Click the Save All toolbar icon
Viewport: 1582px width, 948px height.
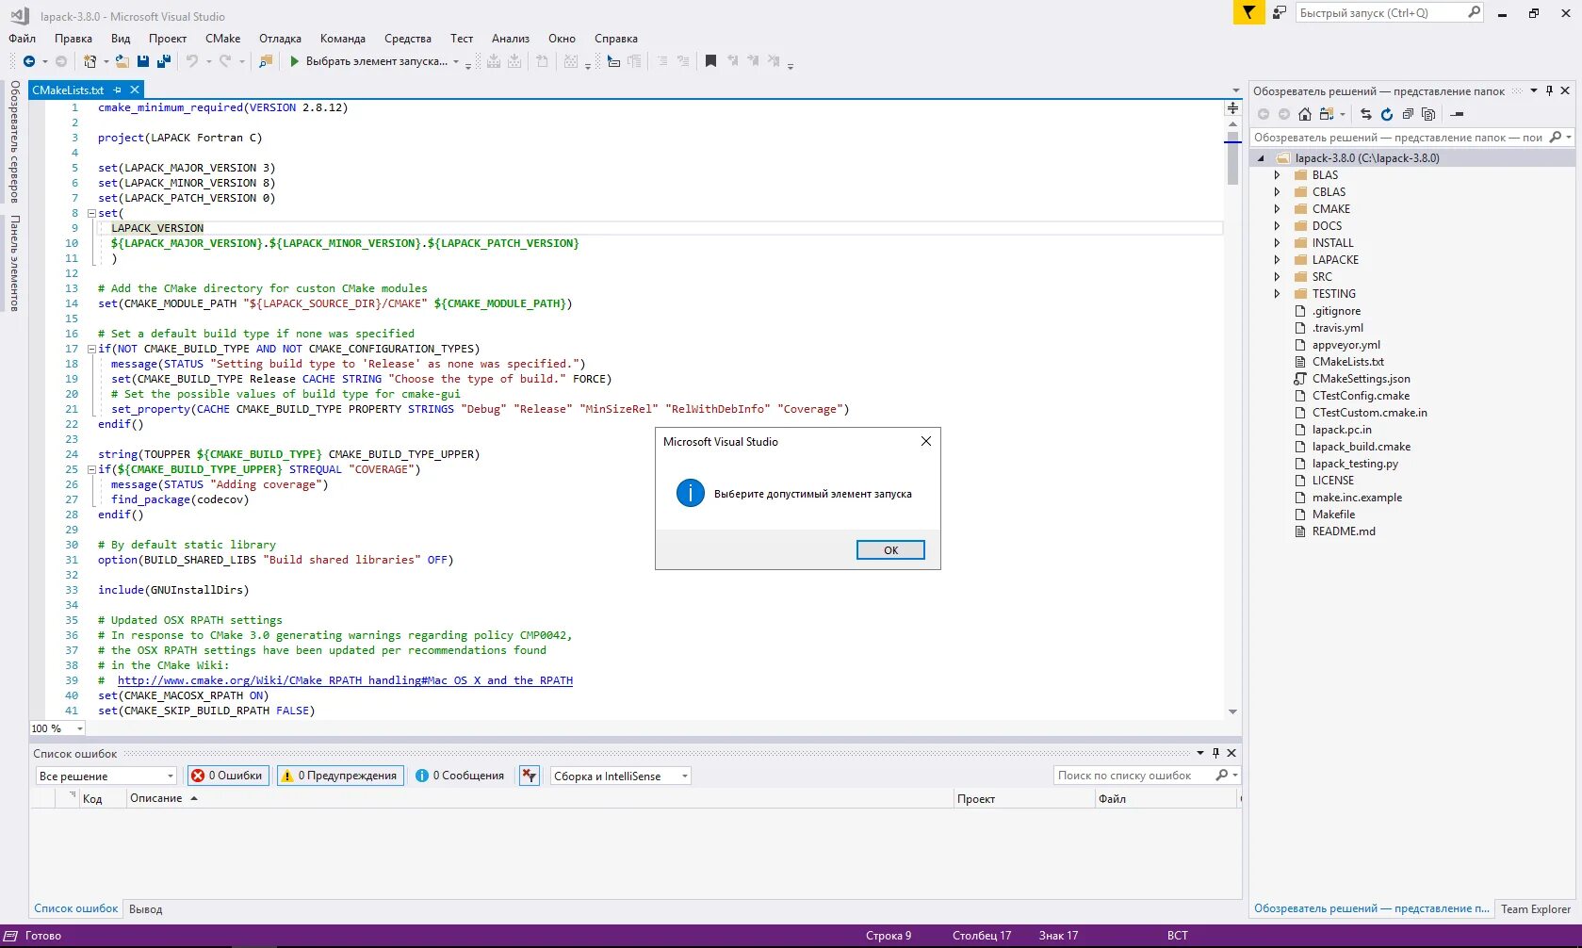164,61
